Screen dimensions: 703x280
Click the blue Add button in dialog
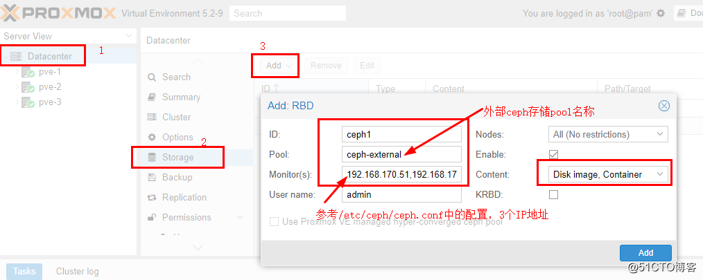point(645,253)
